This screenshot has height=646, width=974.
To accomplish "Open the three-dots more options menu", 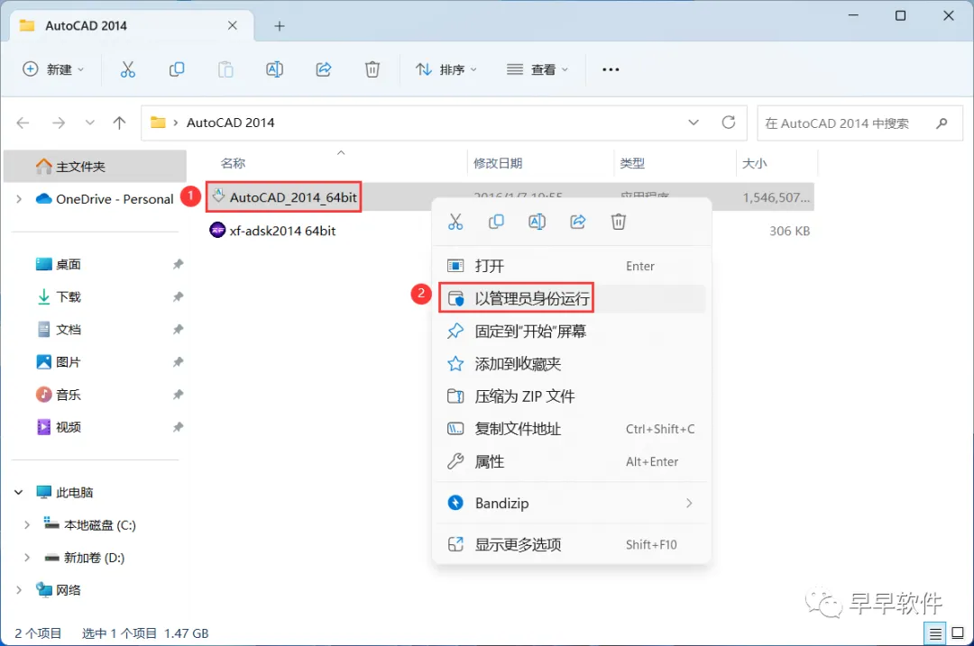I will coord(611,69).
